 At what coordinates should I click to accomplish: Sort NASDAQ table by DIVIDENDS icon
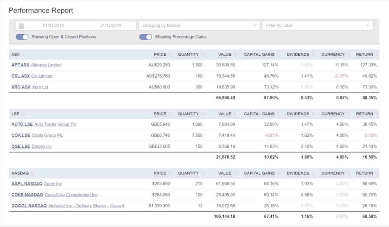(313, 174)
